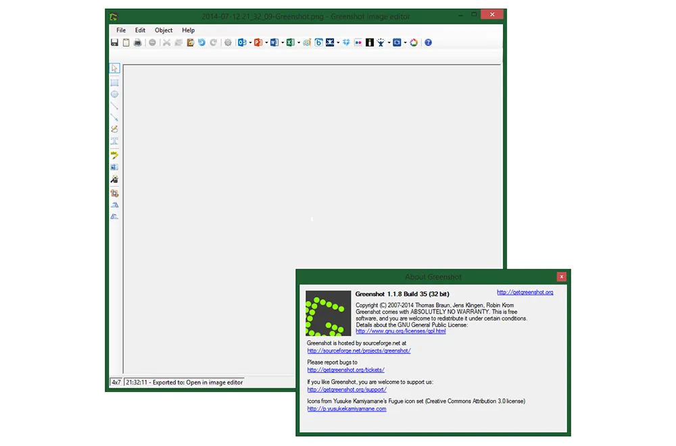Expand the PowerPoint export dropdown arrow
676x446 pixels.
click(x=266, y=43)
